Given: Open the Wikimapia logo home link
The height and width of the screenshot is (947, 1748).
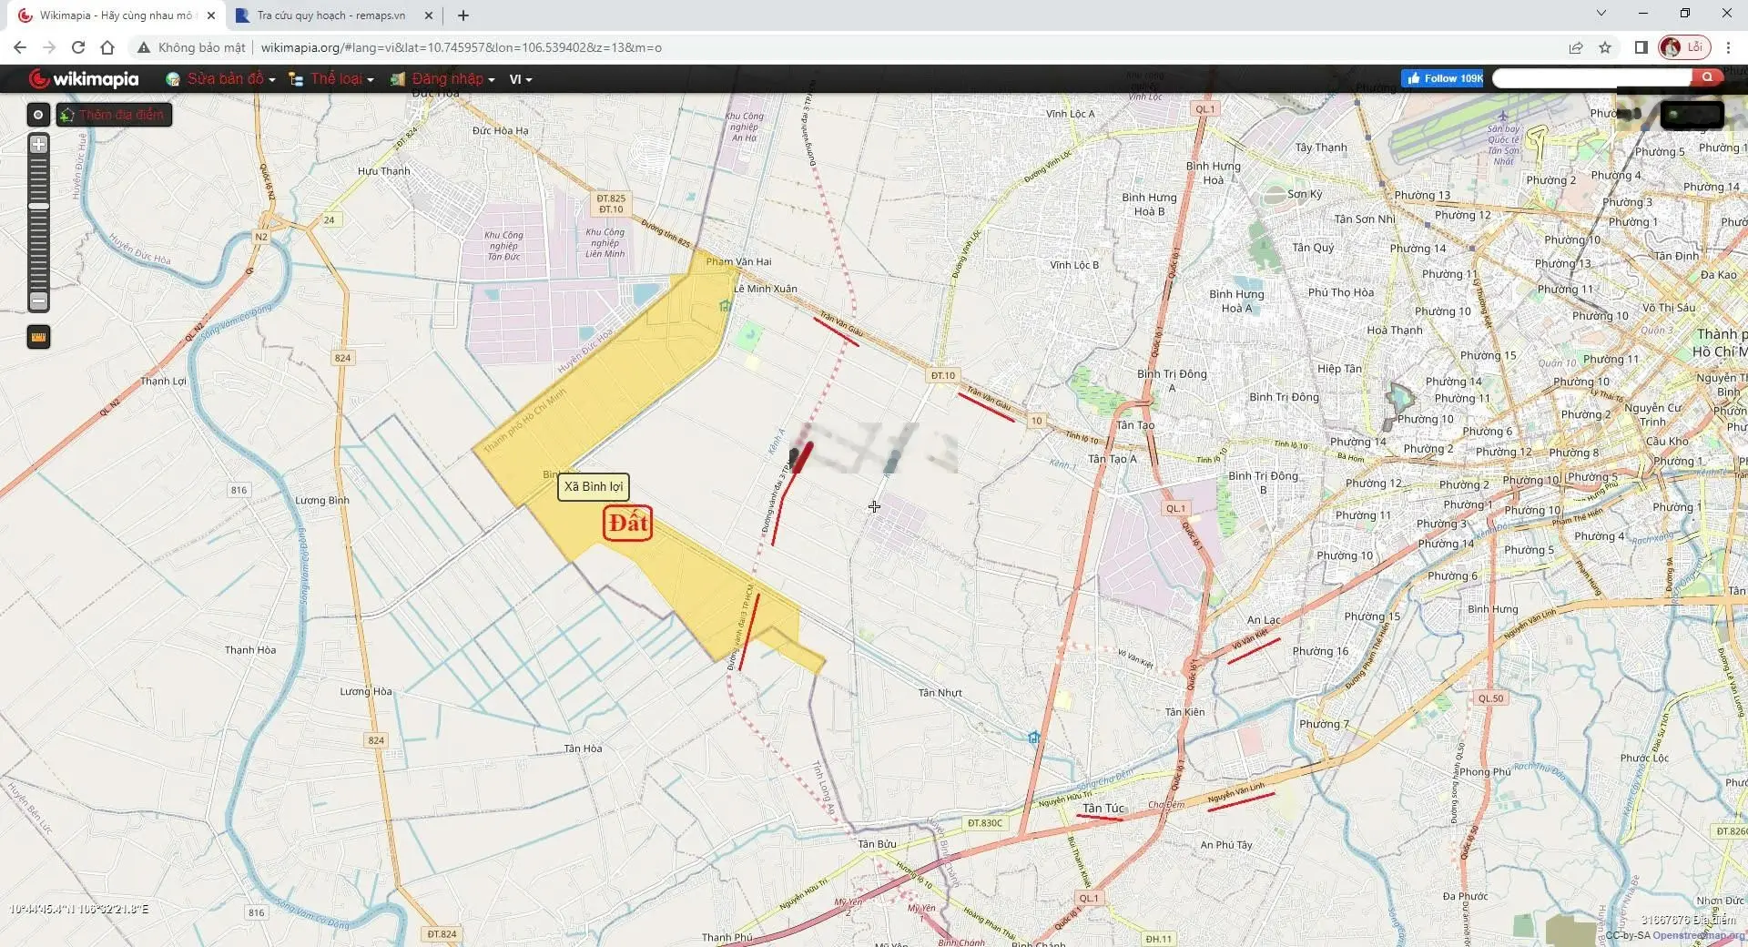Looking at the screenshot, I should [84, 79].
